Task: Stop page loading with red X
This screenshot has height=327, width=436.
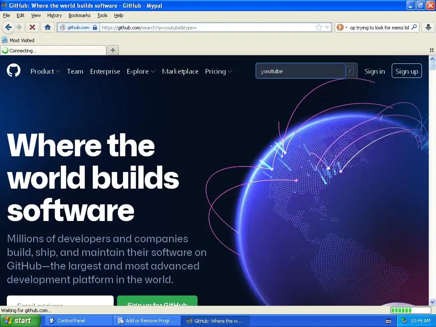Action: 32,27
